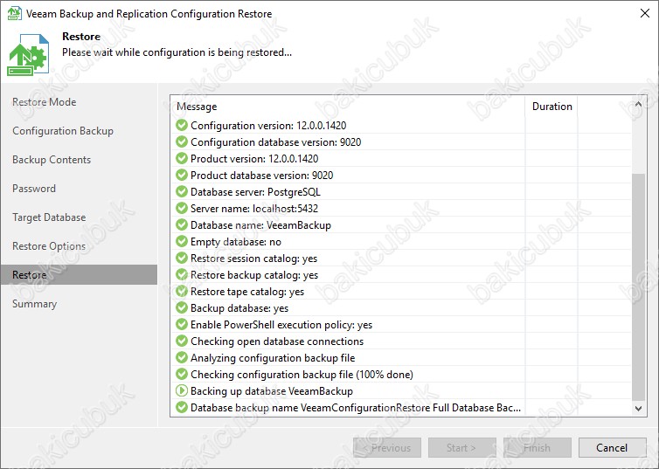The height and width of the screenshot is (469, 659).
Task: Click the green check icon beside Configuration version
Action: coord(182,125)
